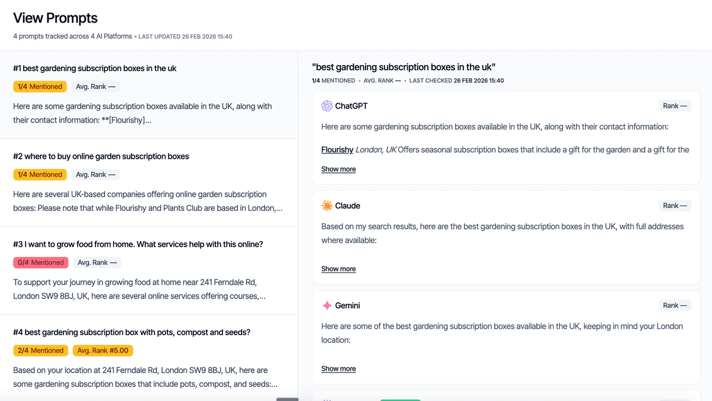Click the Claude Rank badge

pyautogui.click(x=675, y=206)
